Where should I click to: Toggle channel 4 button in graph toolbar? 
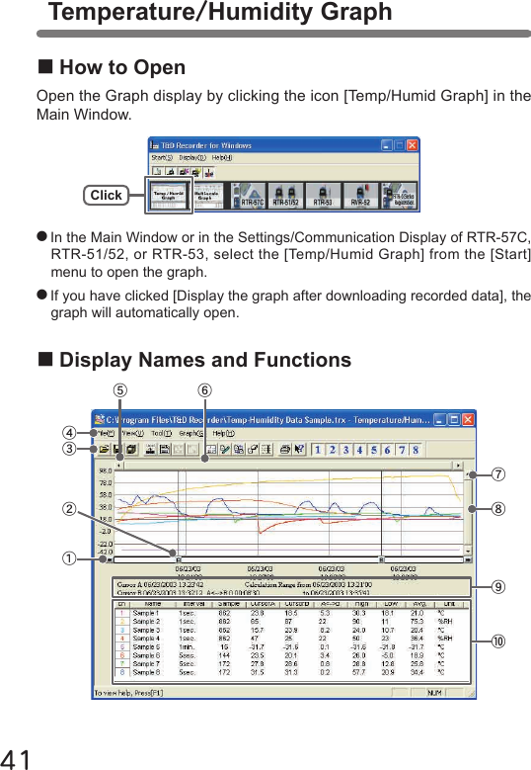click(x=359, y=450)
